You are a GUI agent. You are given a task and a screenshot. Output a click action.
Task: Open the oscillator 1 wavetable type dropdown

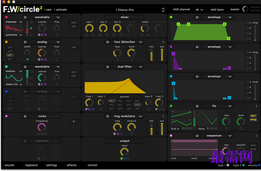tap(58, 17)
